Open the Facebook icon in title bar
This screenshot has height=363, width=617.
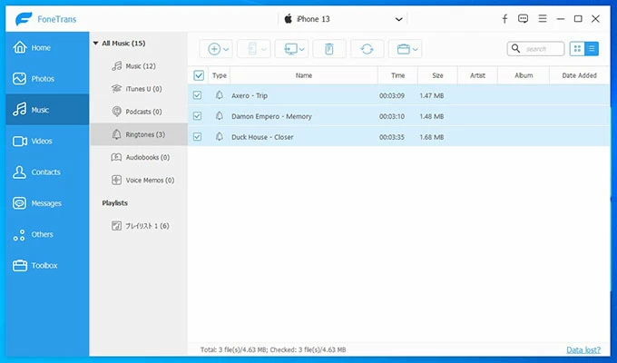504,18
